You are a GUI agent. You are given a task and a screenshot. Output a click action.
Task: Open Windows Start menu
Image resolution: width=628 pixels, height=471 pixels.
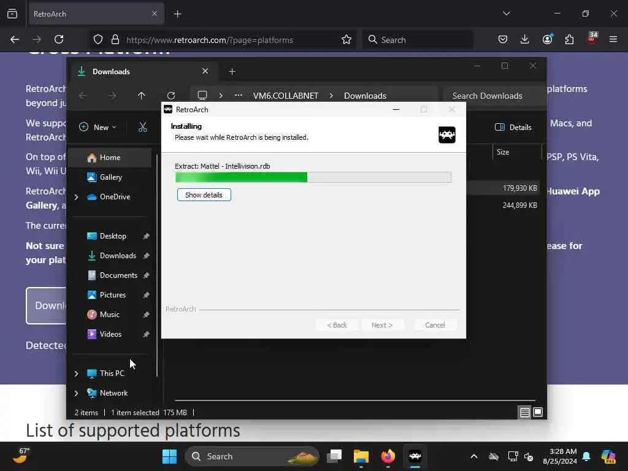pyautogui.click(x=169, y=456)
